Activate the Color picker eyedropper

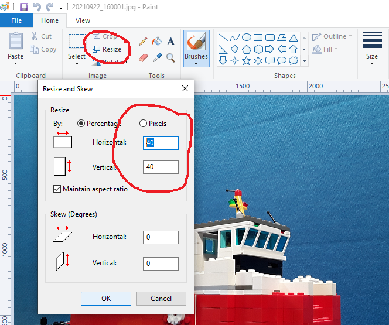point(156,57)
